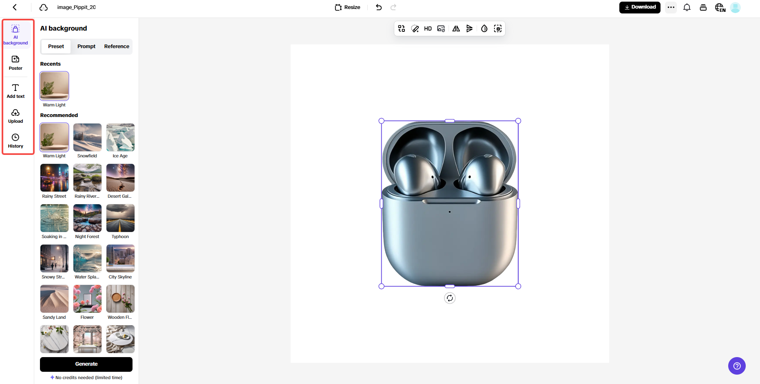The width and height of the screenshot is (760, 384).
Task: Choose the Typhoon background preset
Action: [x=120, y=218]
